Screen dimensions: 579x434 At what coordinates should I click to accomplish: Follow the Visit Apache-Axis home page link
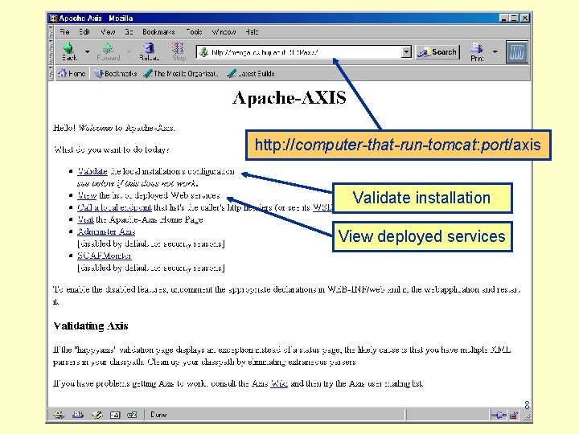pos(85,219)
